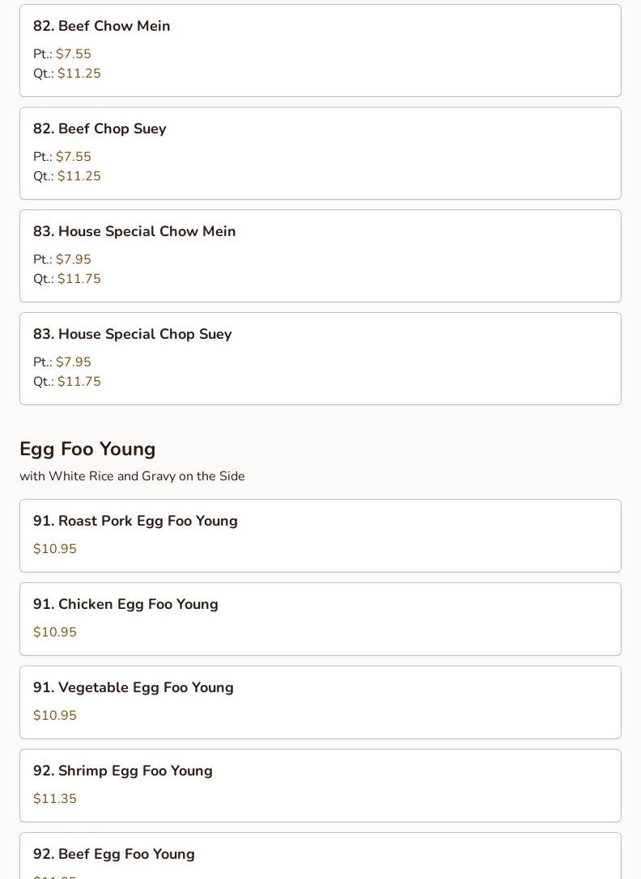Open 92. Shrimp Egg Foo Young item
The width and height of the screenshot is (641, 879).
[x=123, y=771]
